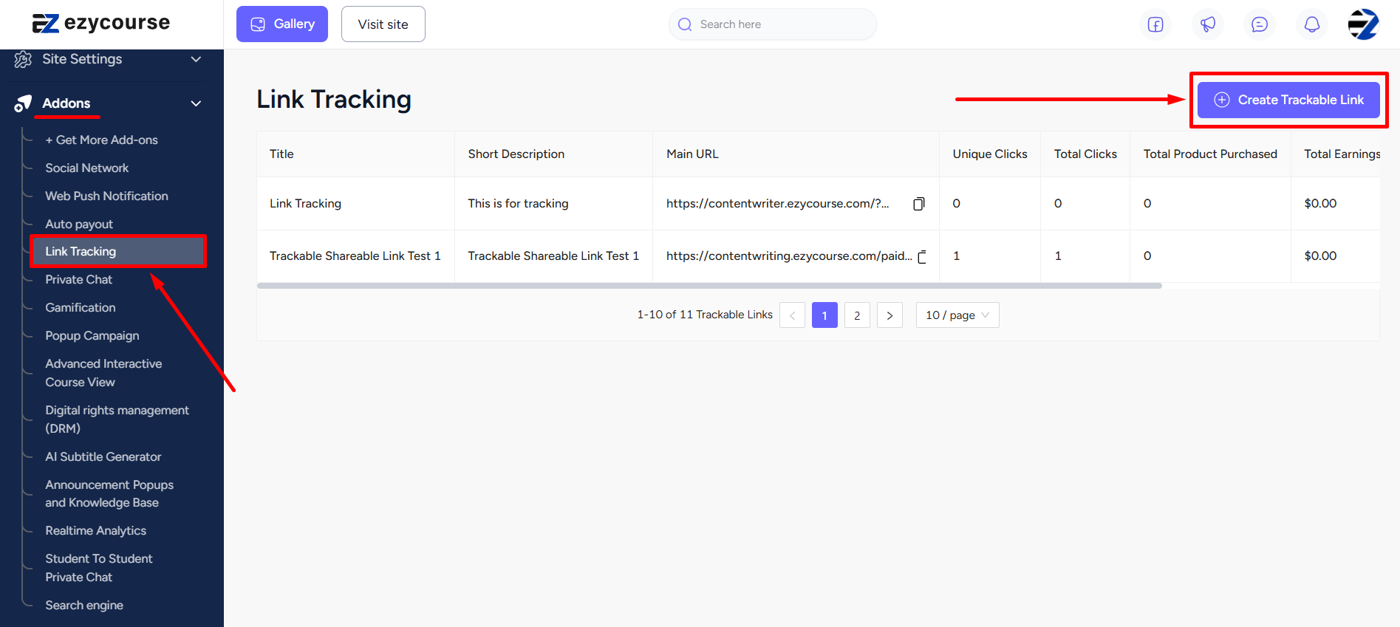
Task: Click the contentwriting.ezycourse.com URL text
Action: (789, 256)
